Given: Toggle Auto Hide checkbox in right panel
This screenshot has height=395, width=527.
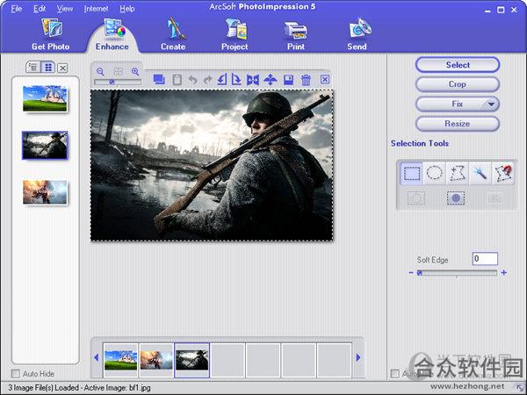Looking at the screenshot, I should pyautogui.click(x=395, y=374).
